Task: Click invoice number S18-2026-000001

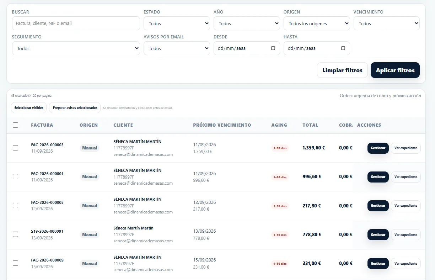Action: [x=47, y=231]
